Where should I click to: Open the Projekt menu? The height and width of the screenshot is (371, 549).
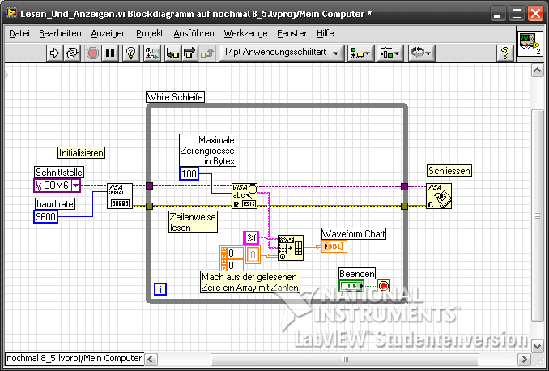(x=150, y=33)
